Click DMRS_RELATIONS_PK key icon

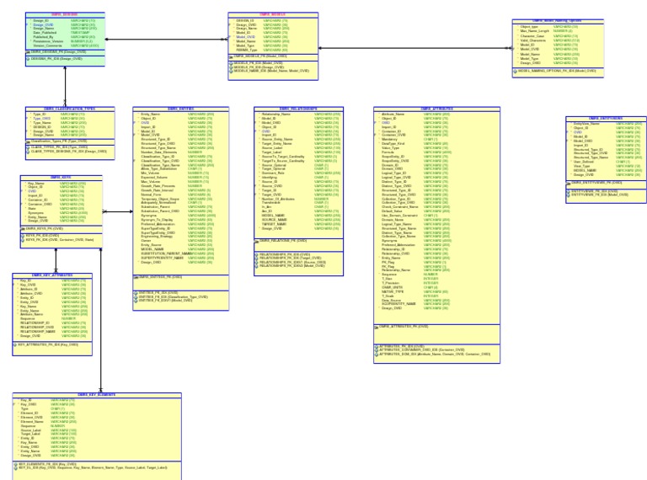coord(257,241)
